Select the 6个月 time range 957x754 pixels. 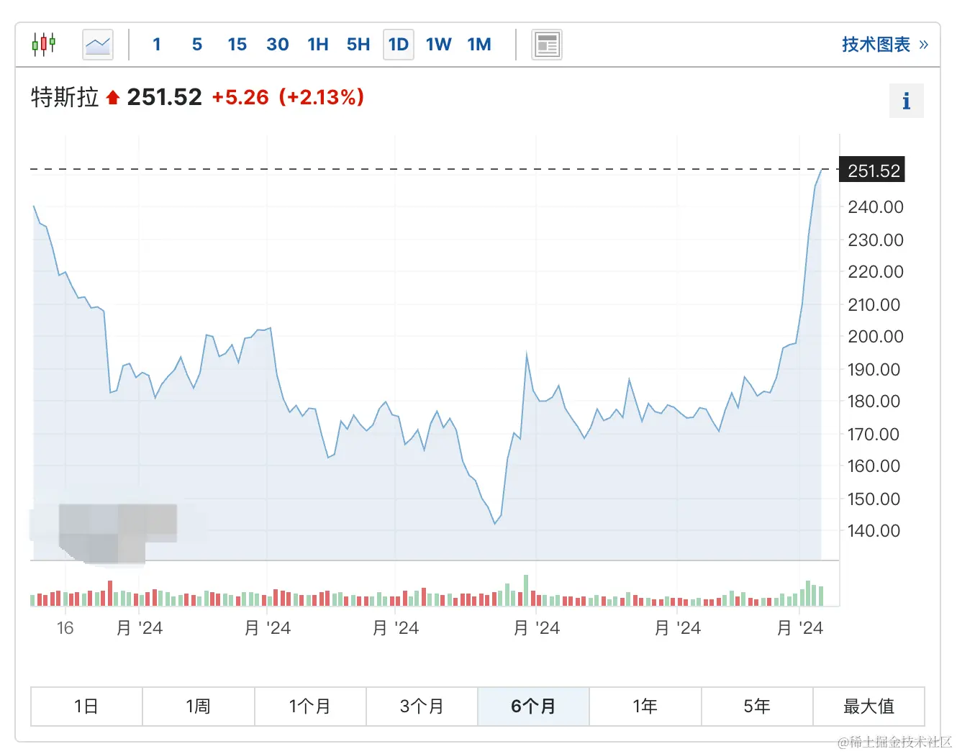click(x=533, y=707)
